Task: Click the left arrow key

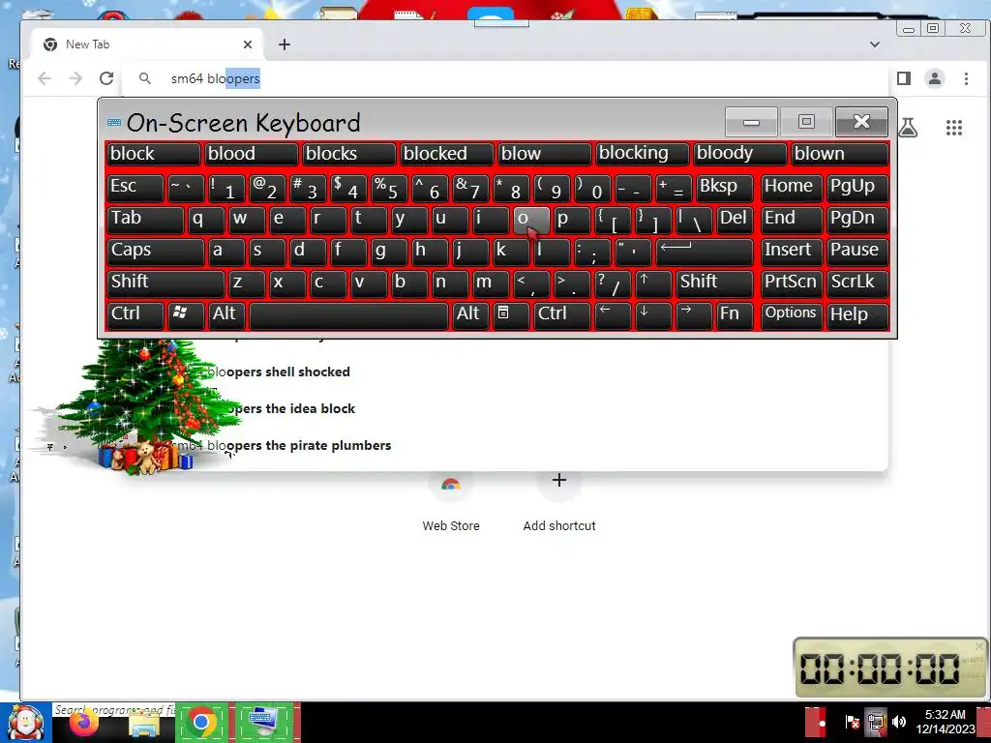Action: point(613,314)
